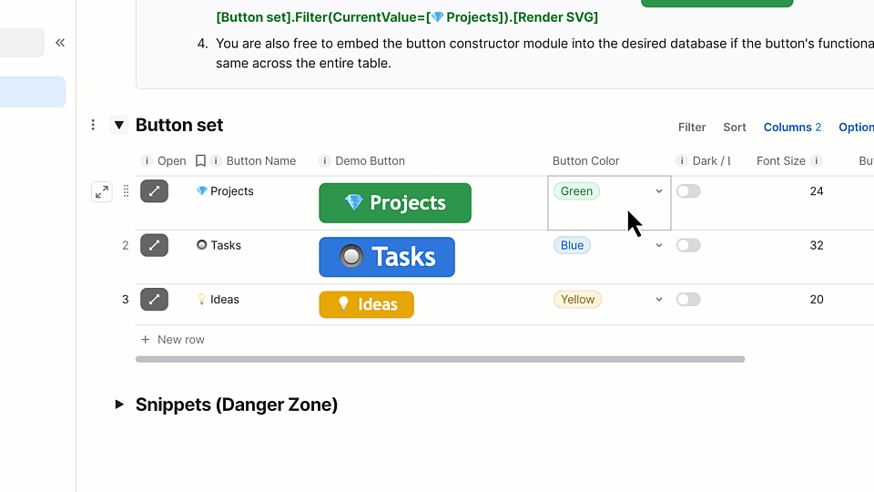Viewport: 874px width, 492px height.
Task: Collapse the sidebar with double-chevron icon
Action: click(60, 43)
